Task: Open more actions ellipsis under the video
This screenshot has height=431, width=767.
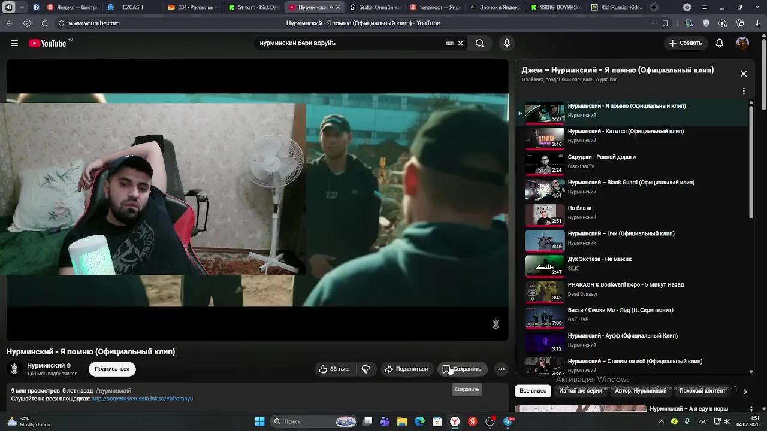Action: tap(501, 369)
